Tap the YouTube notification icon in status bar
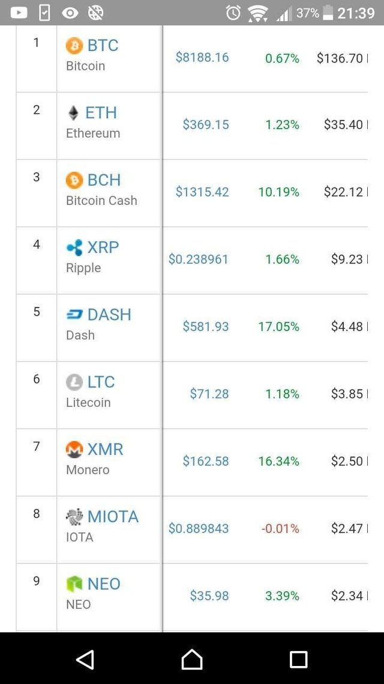Viewport: 384px width, 684px height. click(19, 12)
